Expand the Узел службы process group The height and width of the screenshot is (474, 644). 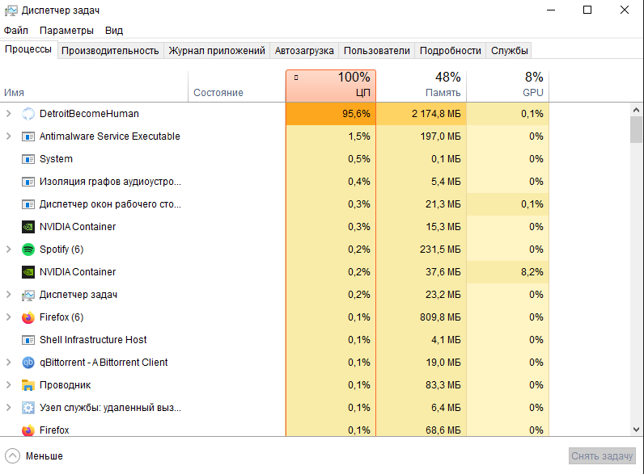tap(9, 408)
